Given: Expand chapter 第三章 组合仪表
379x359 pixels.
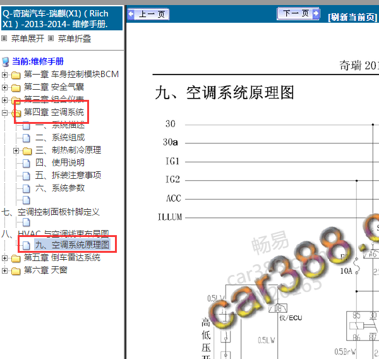Looking at the screenshot, I should click(4, 100).
